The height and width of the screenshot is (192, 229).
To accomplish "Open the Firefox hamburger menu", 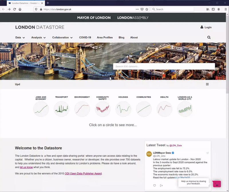I will tap(226, 9).
